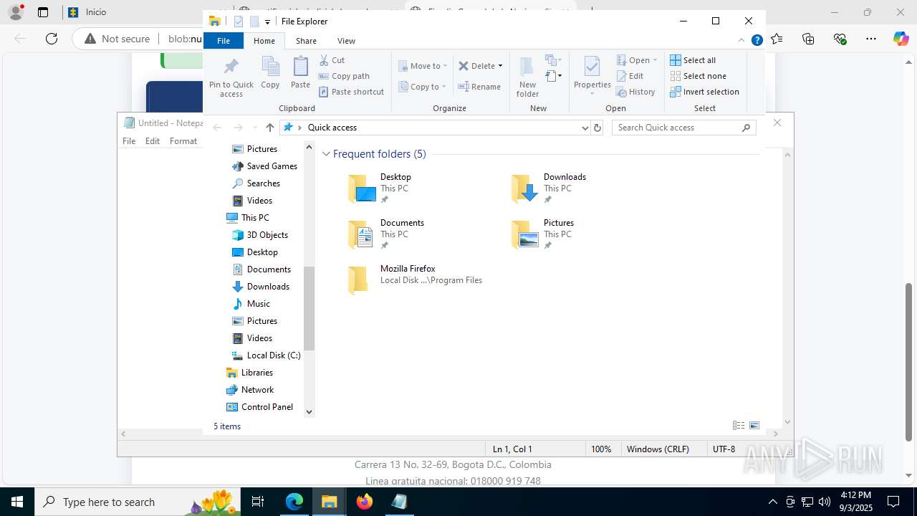Click Copy path in ribbon

click(x=344, y=76)
